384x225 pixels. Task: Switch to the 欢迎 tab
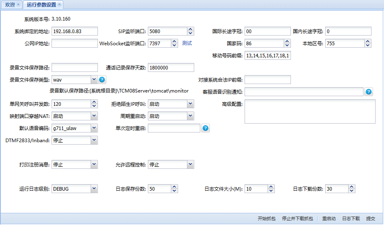click(x=10, y=4)
